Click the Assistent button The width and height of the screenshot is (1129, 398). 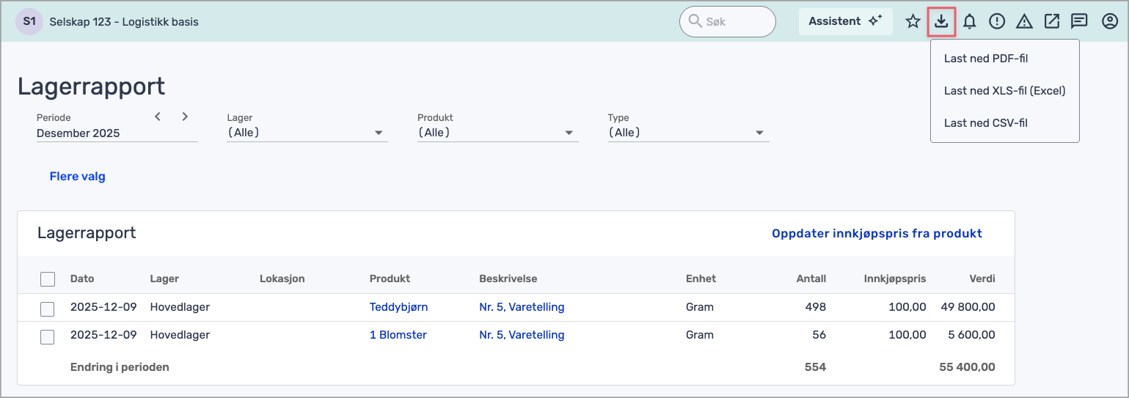[x=845, y=22]
